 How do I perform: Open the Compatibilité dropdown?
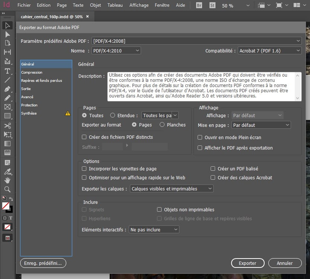click(x=269, y=51)
